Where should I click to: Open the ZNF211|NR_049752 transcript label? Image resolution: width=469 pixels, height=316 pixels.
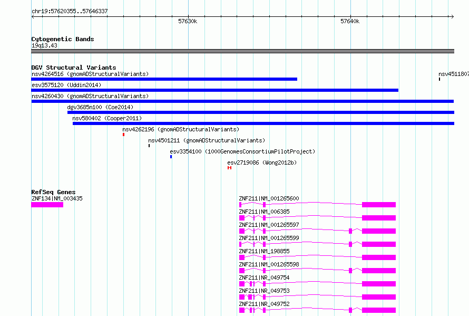click(264, 304)
